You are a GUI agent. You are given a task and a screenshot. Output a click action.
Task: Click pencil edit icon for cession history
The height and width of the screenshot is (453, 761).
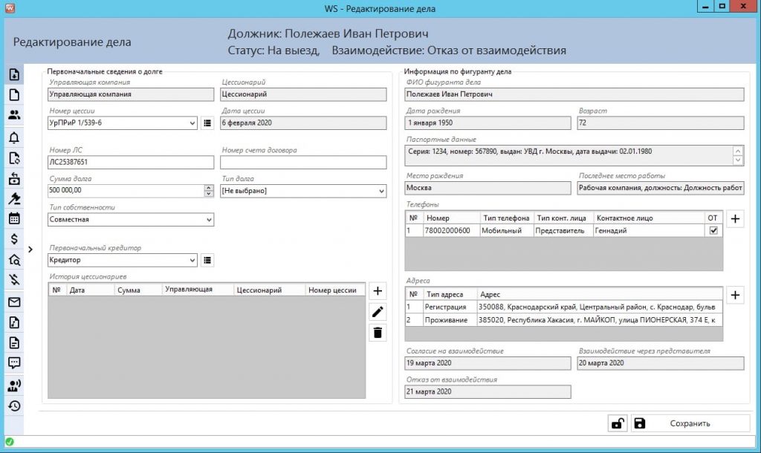click(x=378, y=312)
